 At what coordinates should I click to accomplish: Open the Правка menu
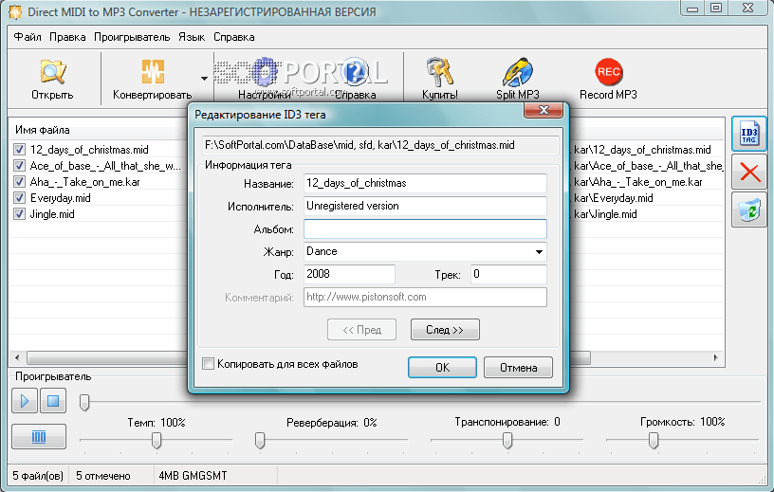click(67, 37)
